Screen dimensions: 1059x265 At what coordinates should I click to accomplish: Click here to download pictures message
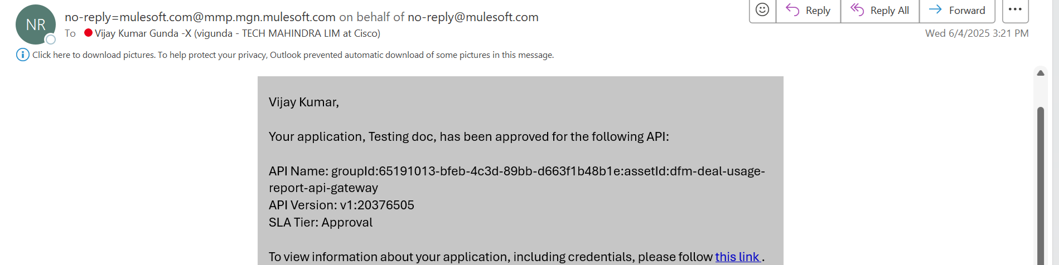[293, 55]
